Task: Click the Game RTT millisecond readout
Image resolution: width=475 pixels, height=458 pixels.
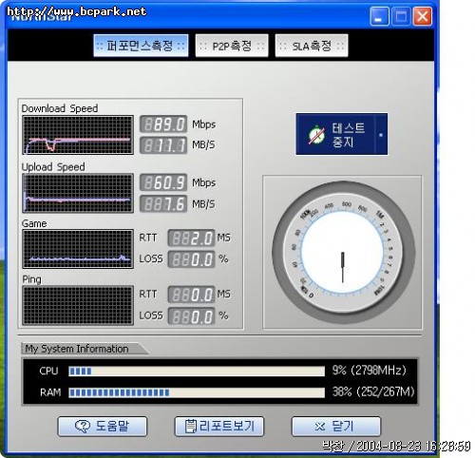Action: [x=191, y=239]
